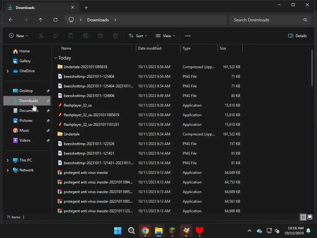
Task: Add a new tab
Action: (x=86, y=8)
